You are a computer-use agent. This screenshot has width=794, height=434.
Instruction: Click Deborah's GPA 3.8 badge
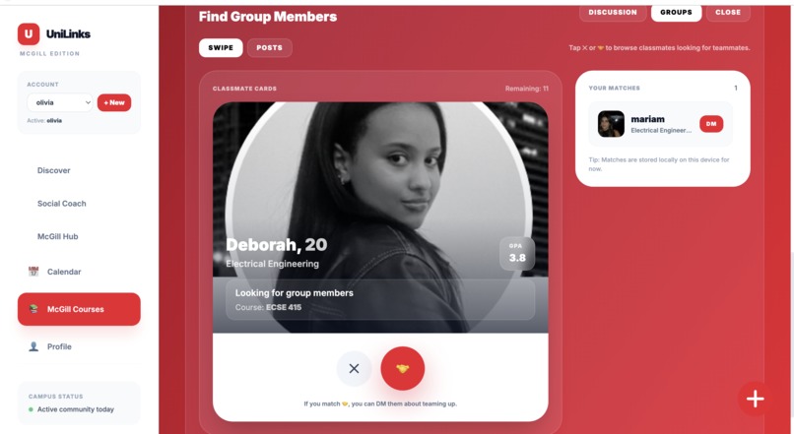click(x=517, y=254)
